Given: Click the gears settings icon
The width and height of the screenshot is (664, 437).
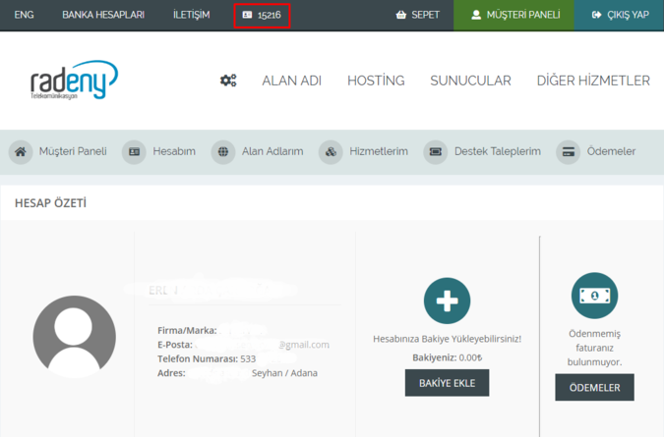Looking at the screenshot, I should [228, 81].
